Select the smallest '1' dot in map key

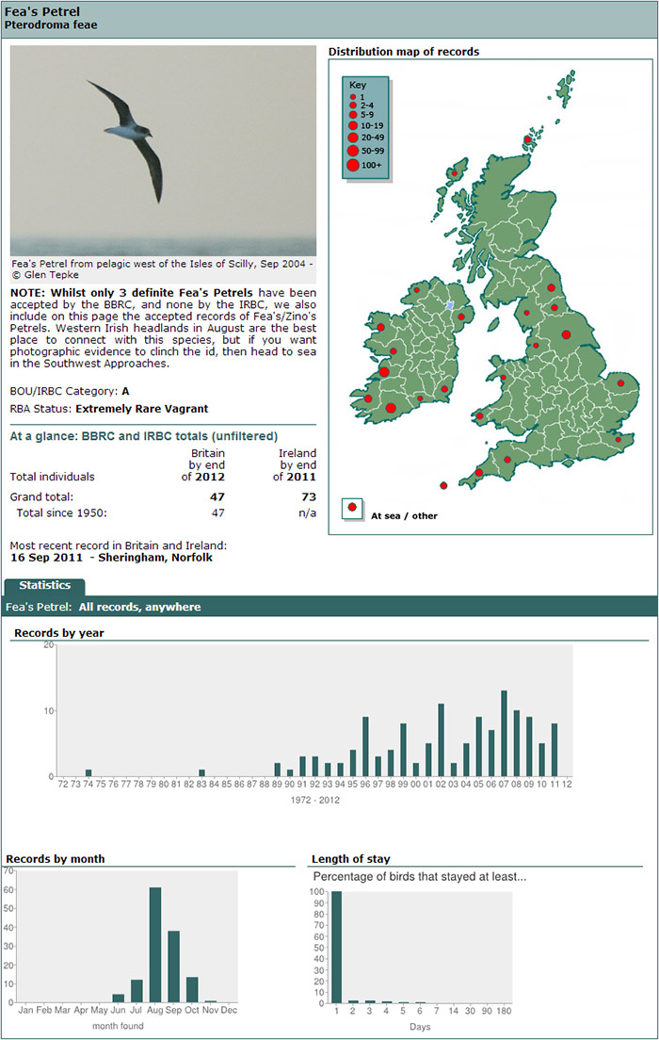coord(352,97)
